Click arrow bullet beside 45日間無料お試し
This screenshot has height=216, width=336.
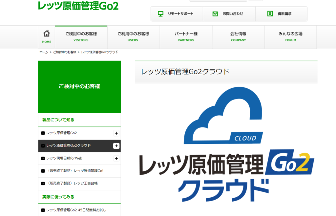43,210
